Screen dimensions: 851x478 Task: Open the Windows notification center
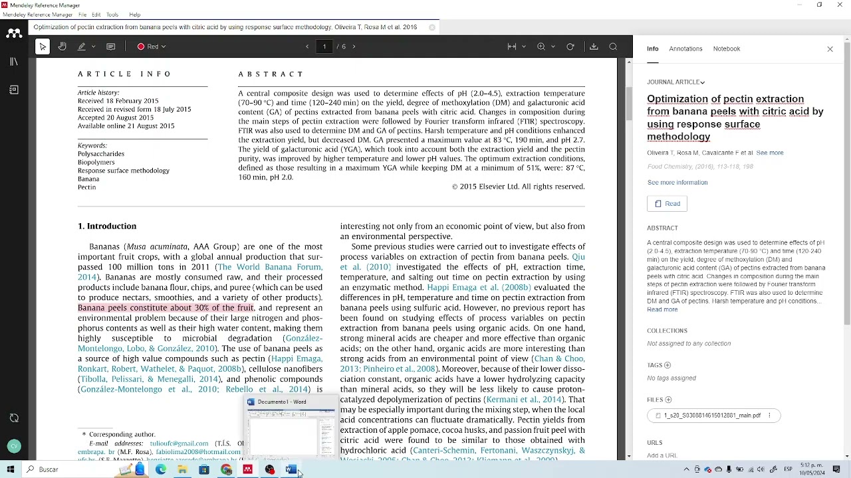click(x=836, y=469)
